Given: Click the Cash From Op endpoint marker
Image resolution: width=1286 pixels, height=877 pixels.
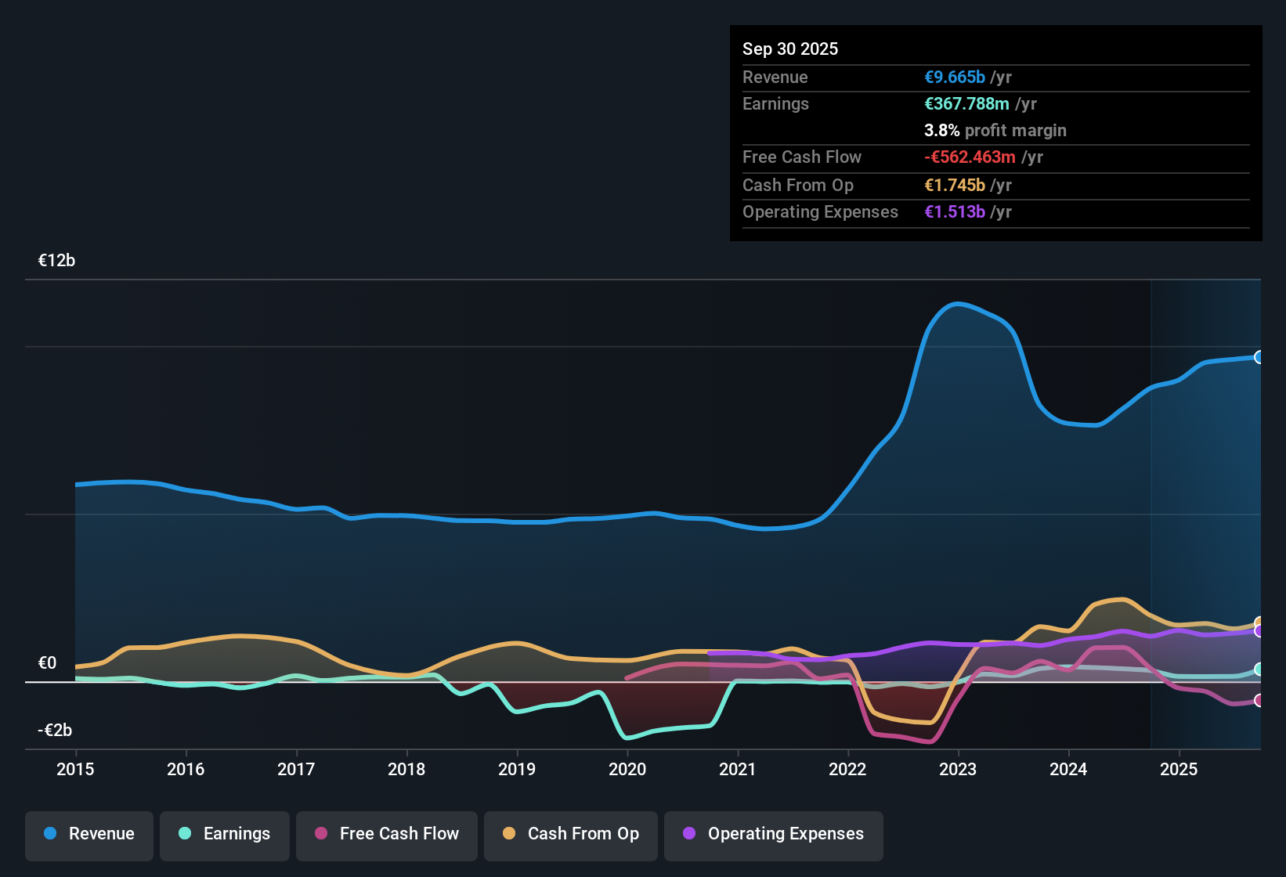Looking at the screenshot, I should coord(1258,622).
